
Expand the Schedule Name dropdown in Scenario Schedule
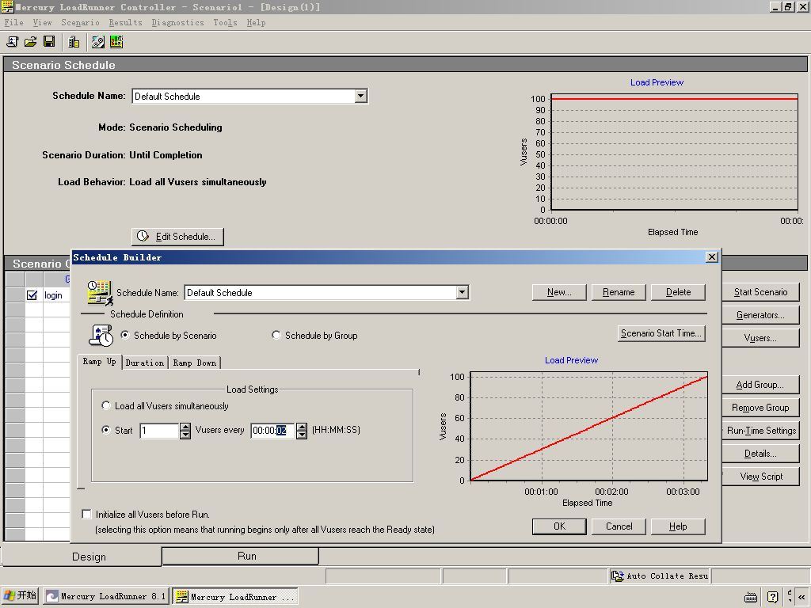tap(360, 97)
